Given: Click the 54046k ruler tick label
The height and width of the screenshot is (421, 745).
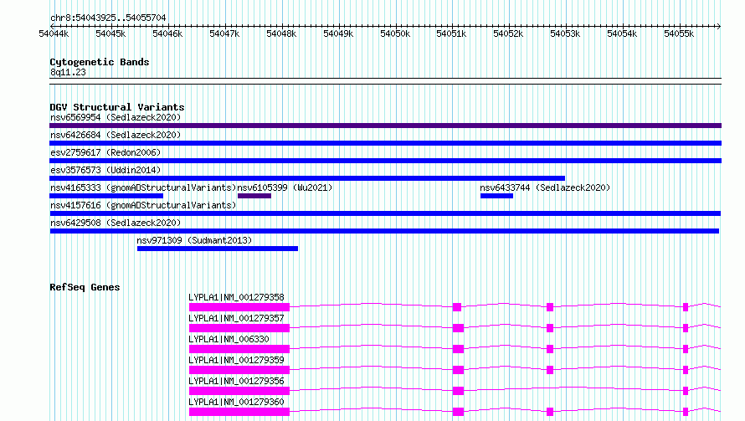Looking at the screenshot, I should [167, 33].
